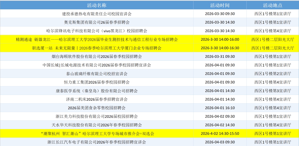
Task: Click 西区1号楼第3宣讲厅 location cell
Action: point(273,91)
